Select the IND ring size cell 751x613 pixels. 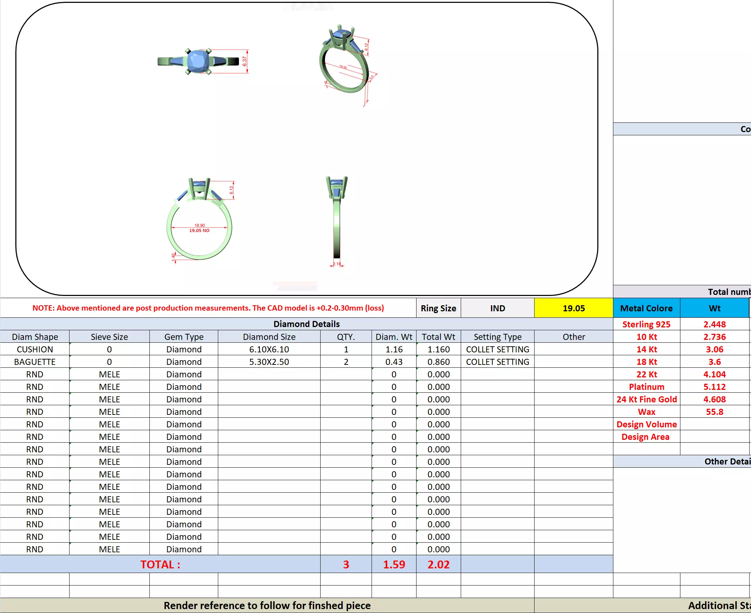[497, 308]
